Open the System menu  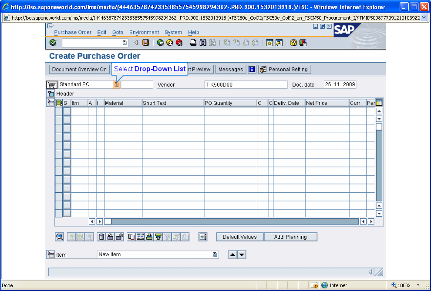(173, 32)
